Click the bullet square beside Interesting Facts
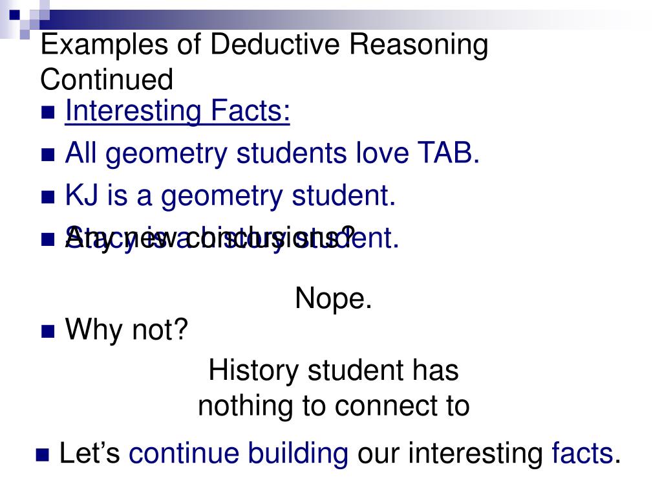Image resolution: width=662 pixels, height=497 pixels. (48, 113)
